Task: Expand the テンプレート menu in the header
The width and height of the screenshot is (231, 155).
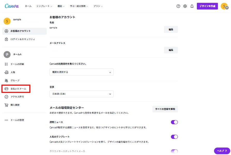Action: click(44, 6)
